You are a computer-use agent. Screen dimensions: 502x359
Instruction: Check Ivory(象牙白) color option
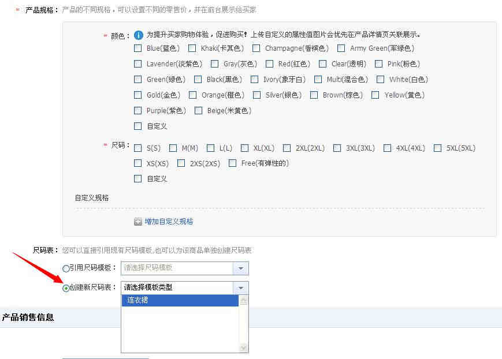click(x=255, y=79)
